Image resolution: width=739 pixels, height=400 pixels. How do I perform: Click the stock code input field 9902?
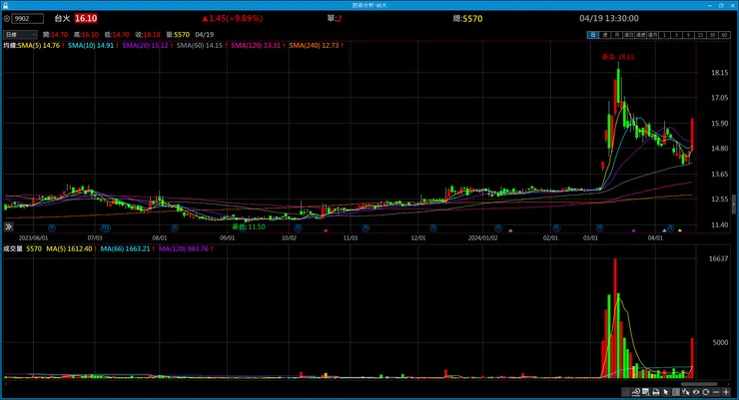pyautogui.click(x=28, y=19)
